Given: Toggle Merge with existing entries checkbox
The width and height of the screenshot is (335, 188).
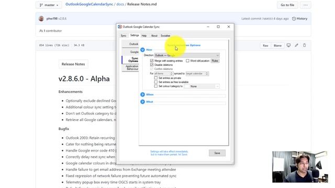Looking at the screenshot, I should (152, 61).
